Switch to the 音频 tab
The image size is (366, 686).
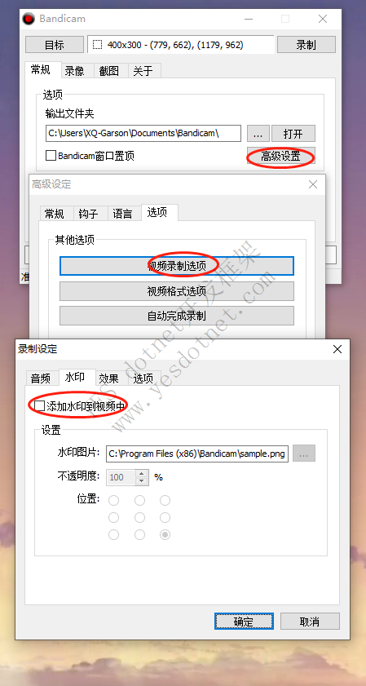(x=41, y=378)
